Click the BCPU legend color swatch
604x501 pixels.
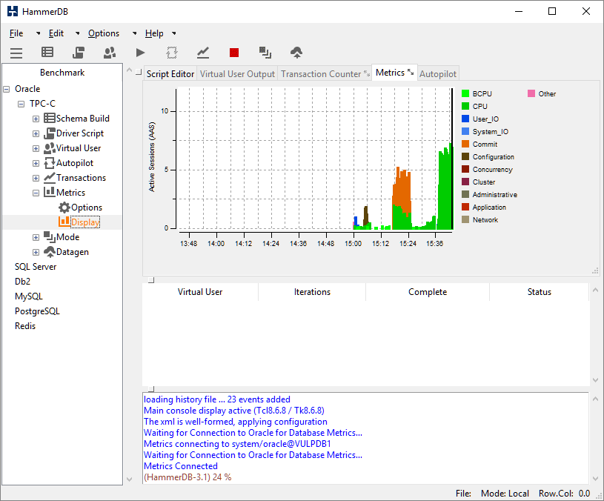465,93
